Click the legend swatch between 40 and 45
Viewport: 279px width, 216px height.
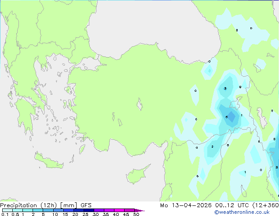119,210
